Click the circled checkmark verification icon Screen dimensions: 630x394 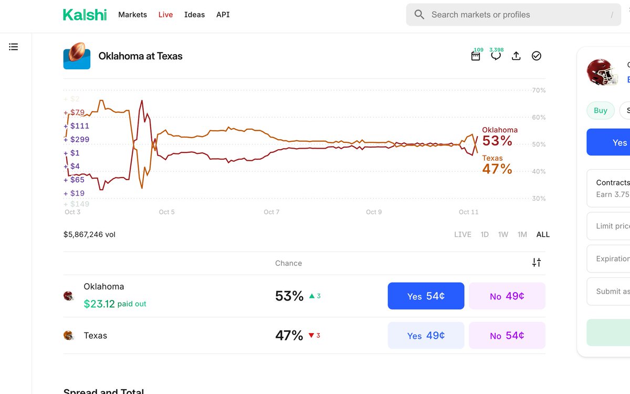(x=536, y=56)
